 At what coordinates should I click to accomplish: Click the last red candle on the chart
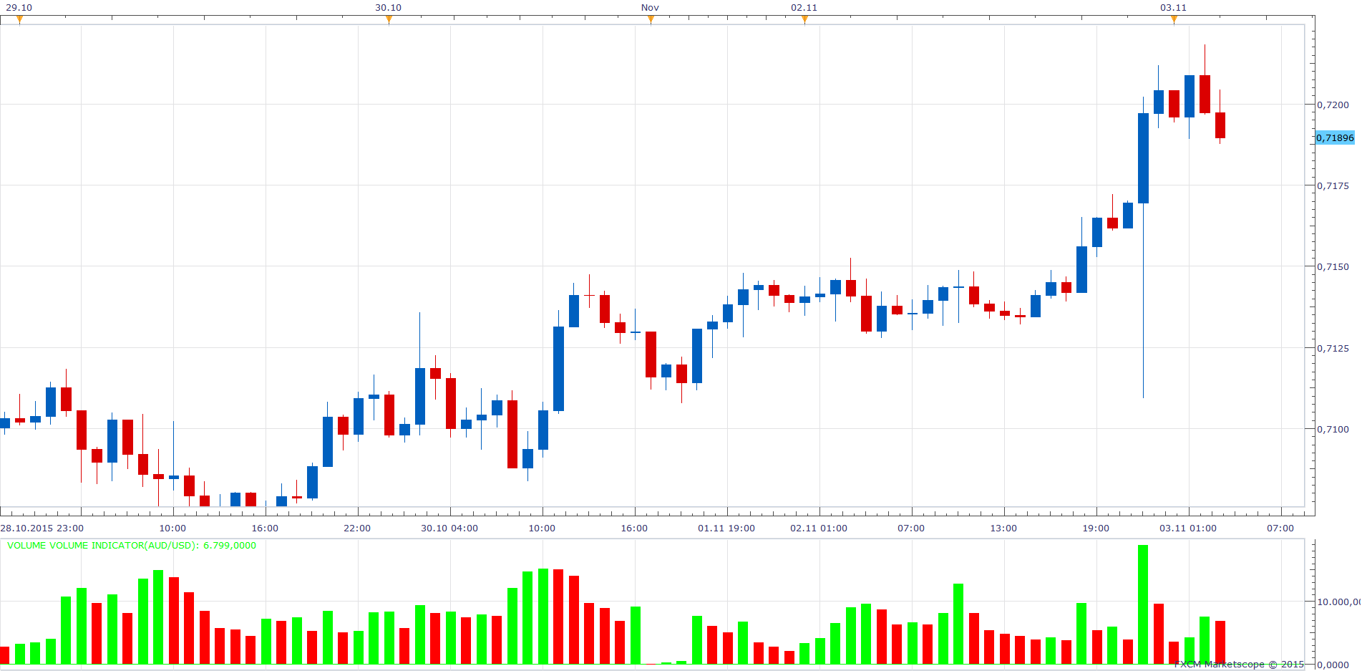coord(1220,125)
